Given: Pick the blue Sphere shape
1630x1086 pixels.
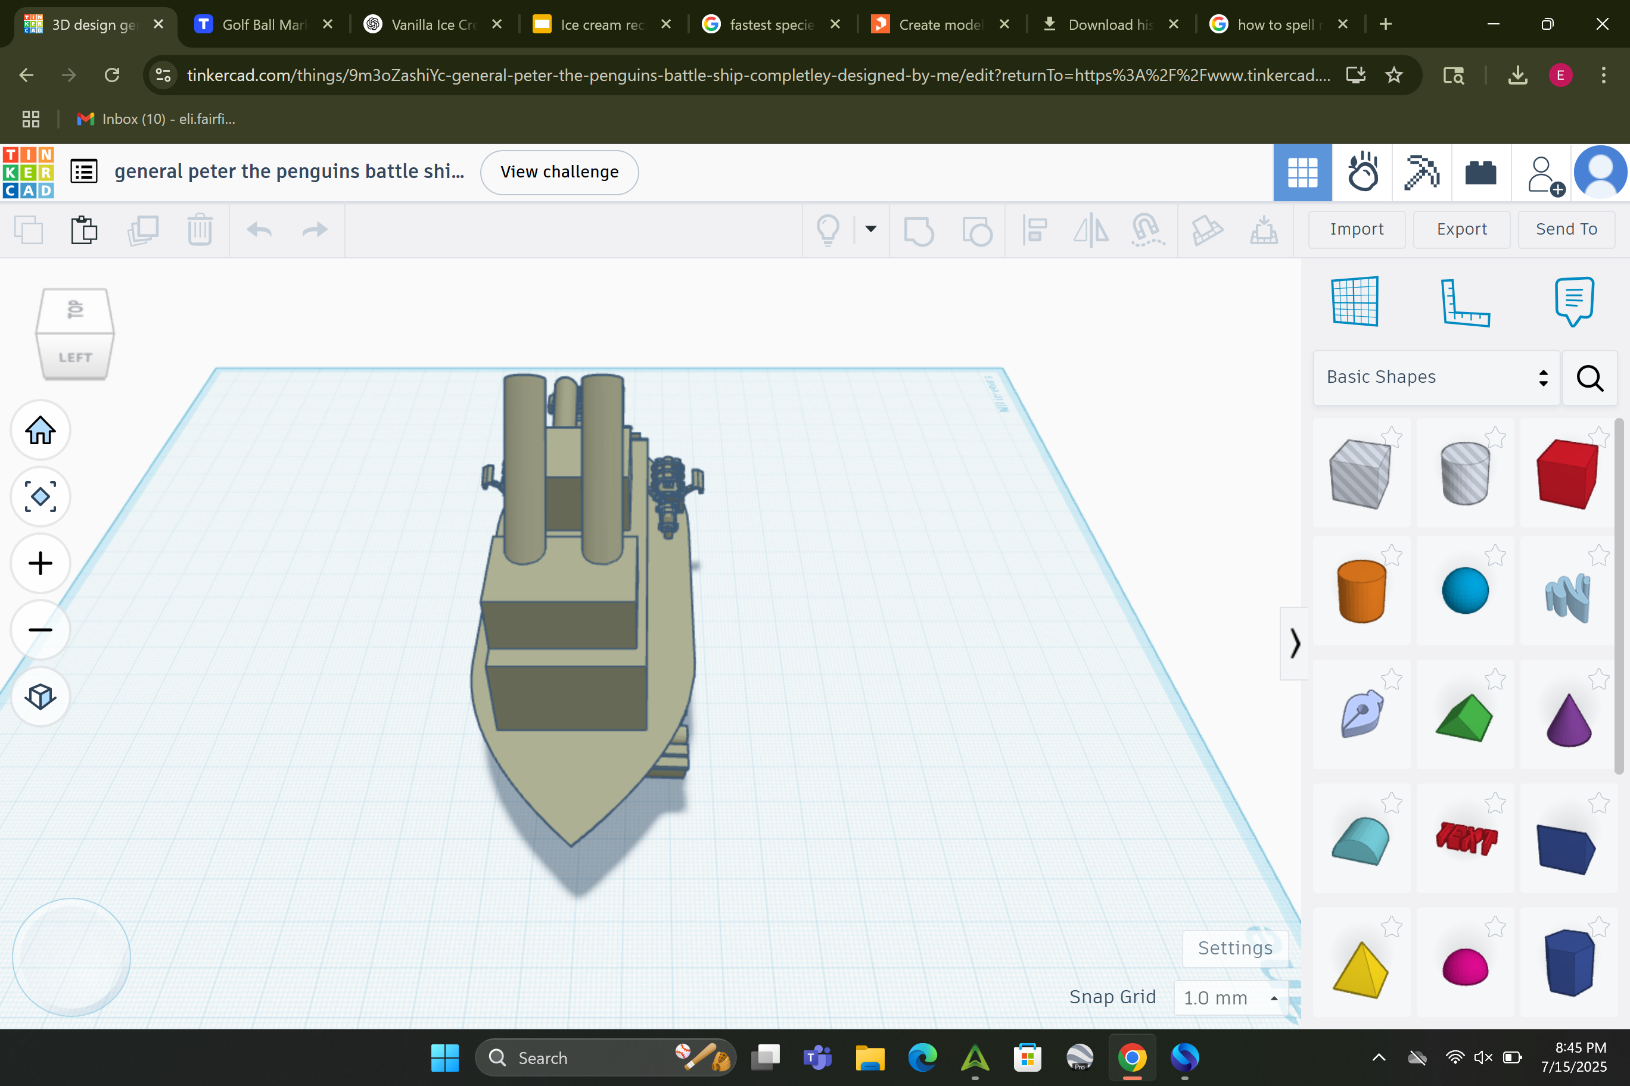Looking at the screenshot, I should tap(1465, 591).
